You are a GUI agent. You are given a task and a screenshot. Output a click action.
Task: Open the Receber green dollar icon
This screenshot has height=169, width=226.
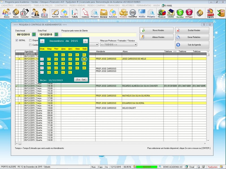(x=180, y=13)
